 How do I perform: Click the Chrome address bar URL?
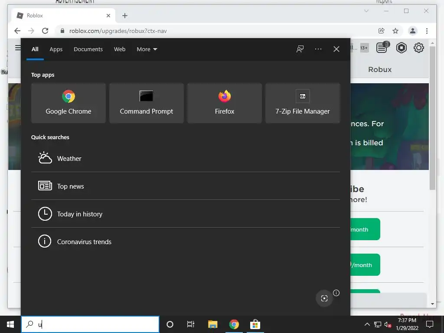point(118,31)
